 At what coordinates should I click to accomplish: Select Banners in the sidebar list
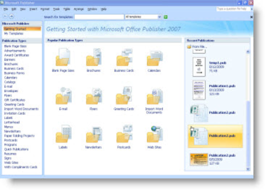(9, 60)
